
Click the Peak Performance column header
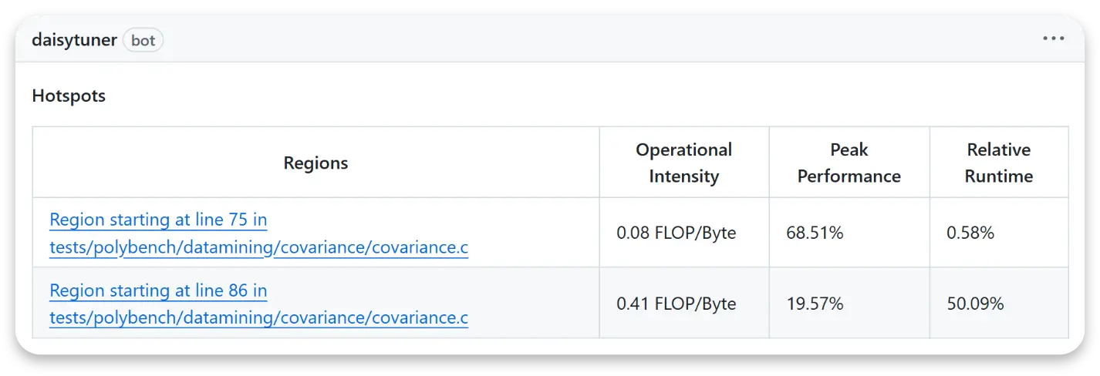click(849, 163)
